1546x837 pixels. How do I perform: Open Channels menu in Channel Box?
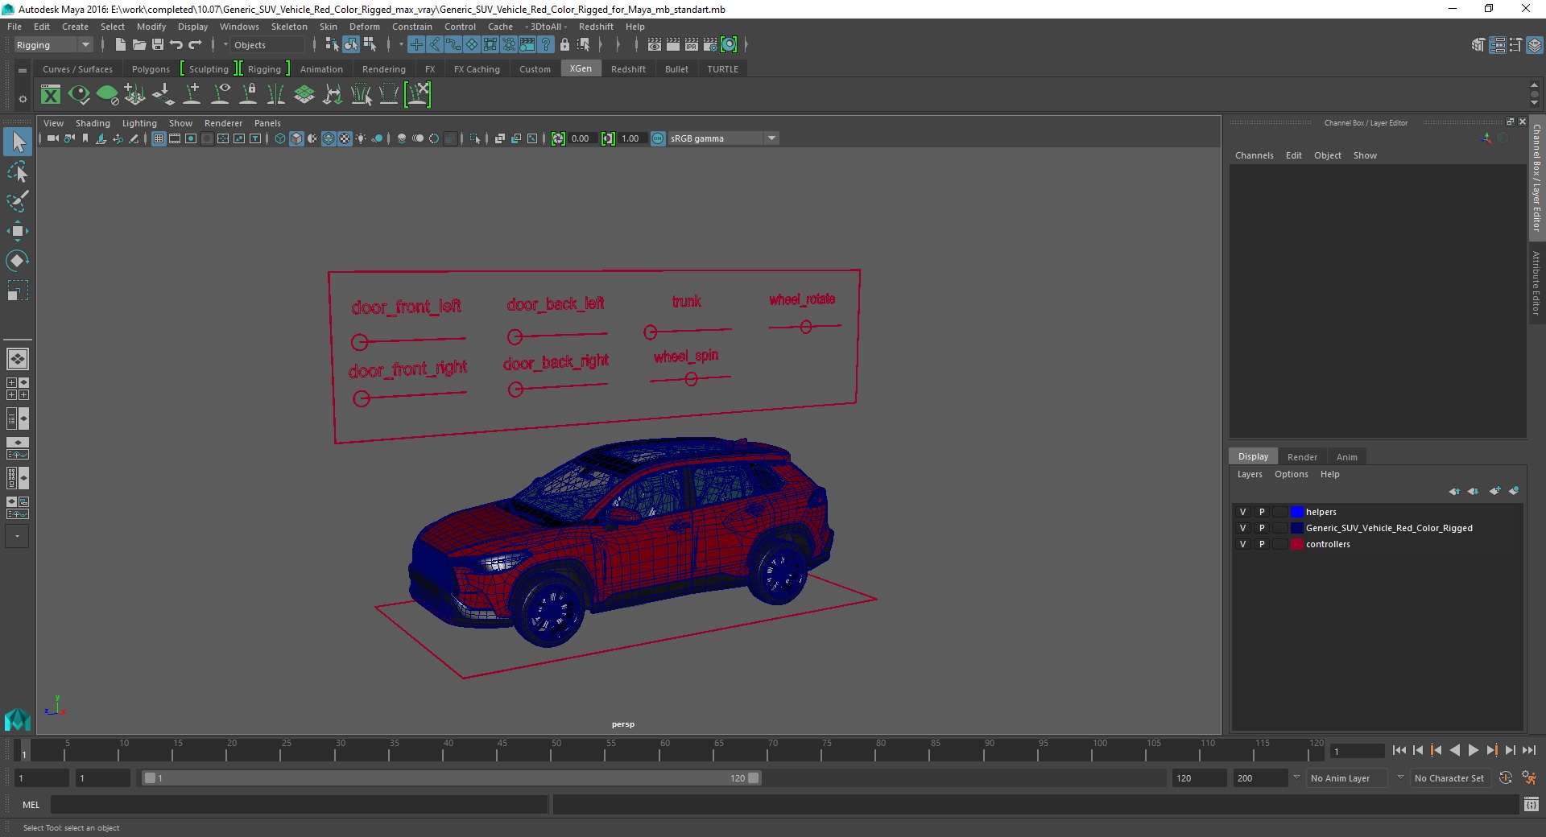coord(1254,155)
